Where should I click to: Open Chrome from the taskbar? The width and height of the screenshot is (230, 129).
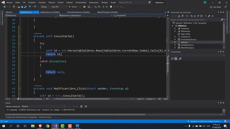coord(48,126)
